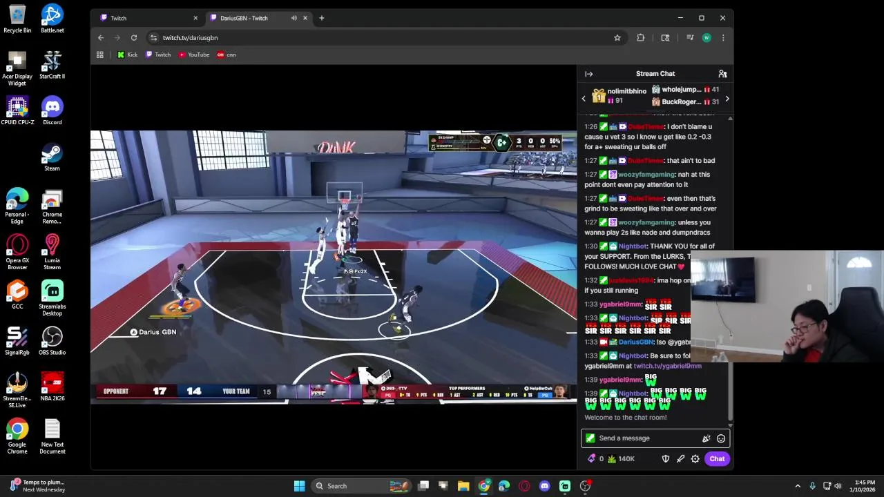Open OBS Studio desktop shortcut
The height and width of the screenshot is (497, 884).
(x=52, y=341)
